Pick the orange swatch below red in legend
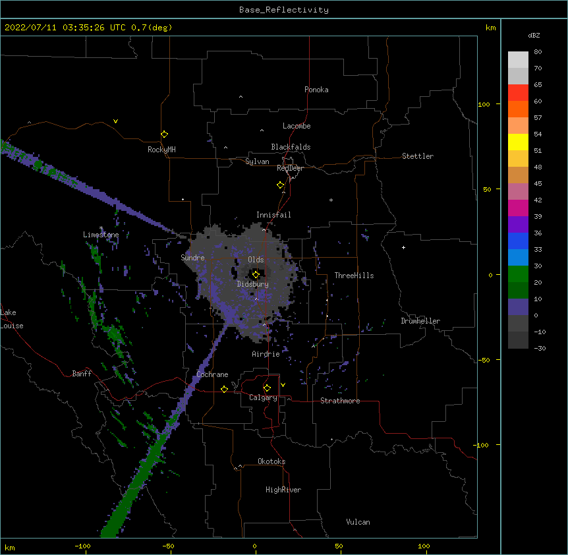The width and height of the screenshot is (568, 555). point(518,109)
